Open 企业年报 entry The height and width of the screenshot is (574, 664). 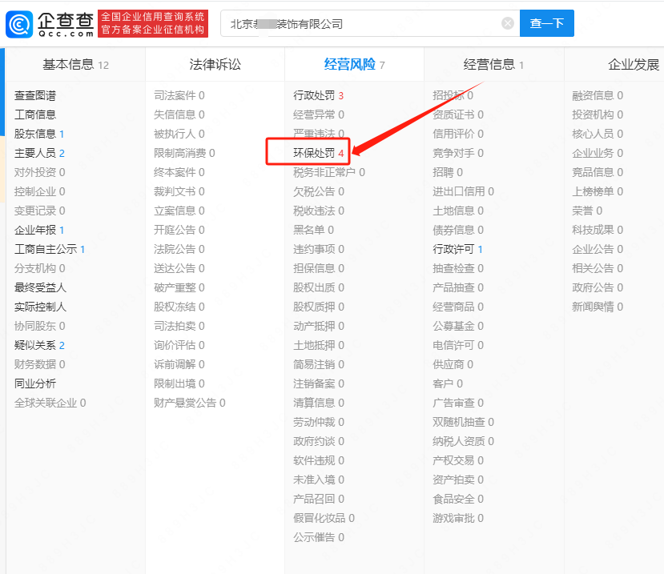tap(39, 231)
